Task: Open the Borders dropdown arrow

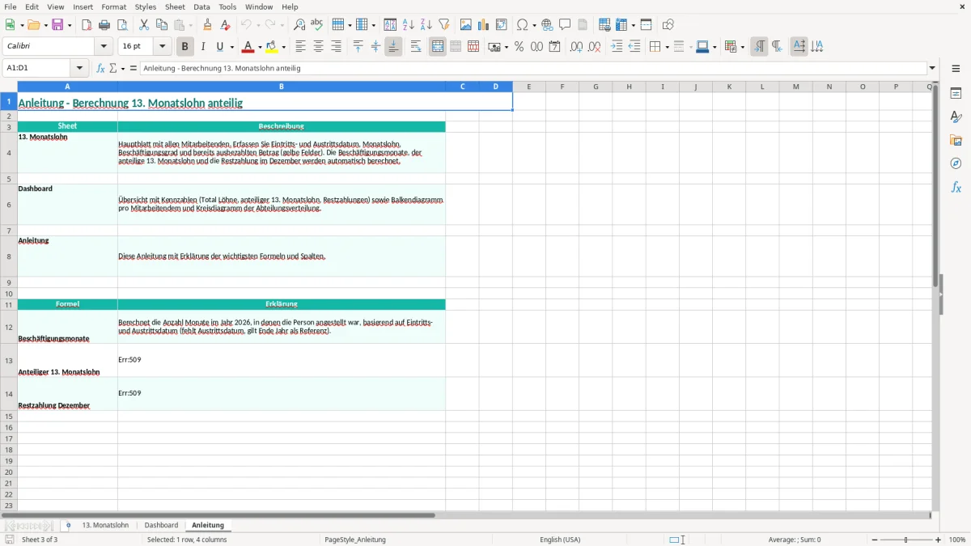Action: point(667,47)
